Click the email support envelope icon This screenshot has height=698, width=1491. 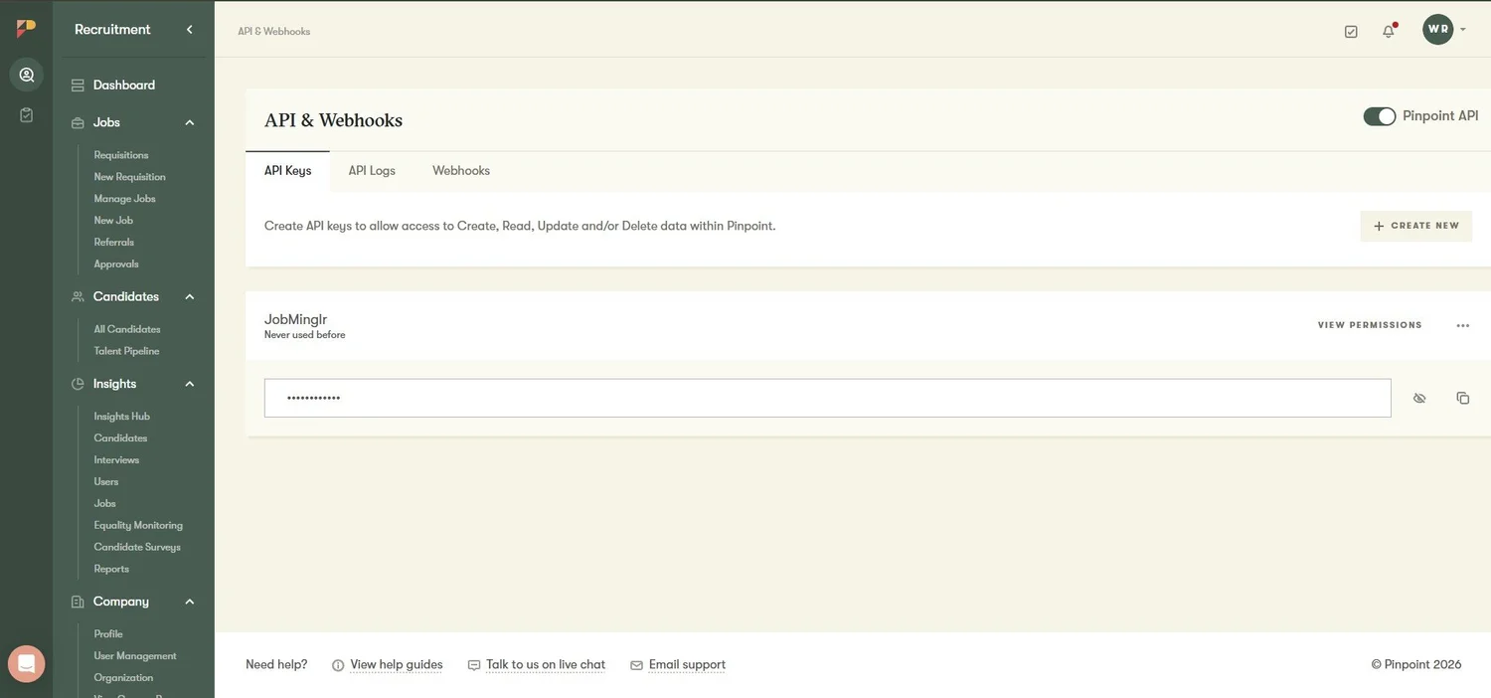click(636, 665)
